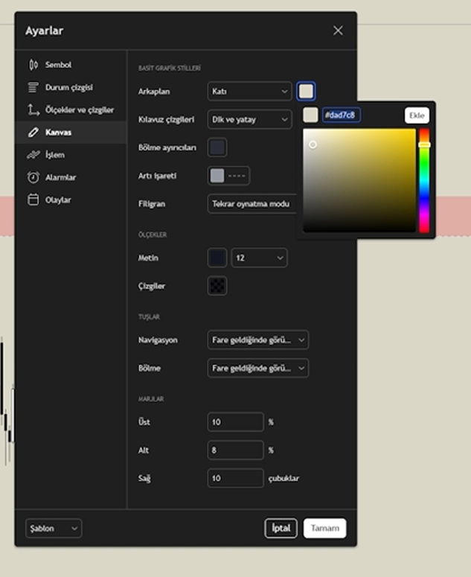
Task: Click the MARJLAR section heading
Action: [x=151, y=399]
